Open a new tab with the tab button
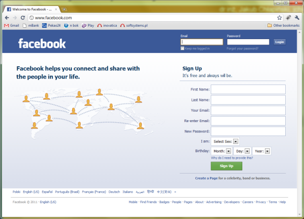304x219 pixels. pos(64,9)
